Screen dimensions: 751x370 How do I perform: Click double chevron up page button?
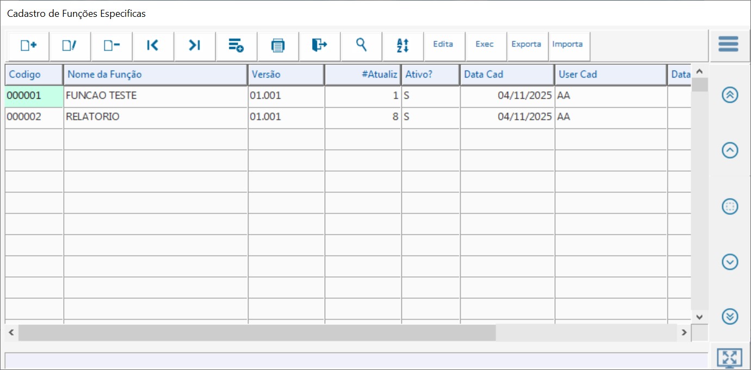[x=729, y=95]
